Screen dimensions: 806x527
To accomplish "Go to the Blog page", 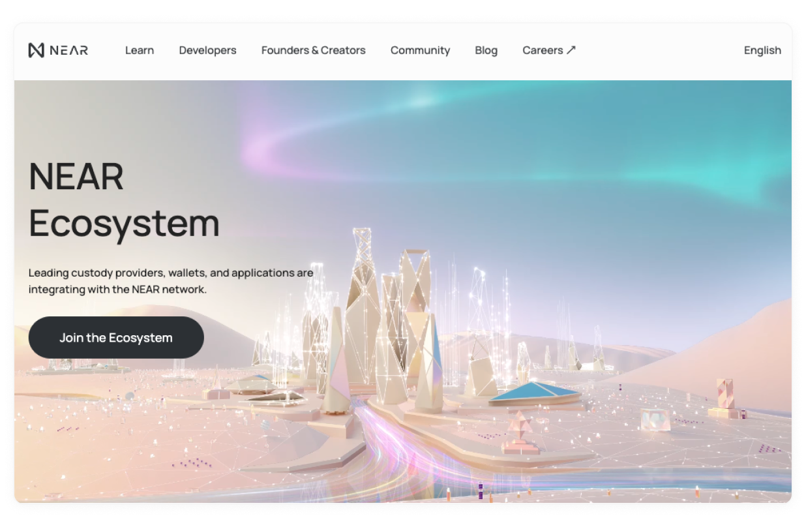I will pos(486,50).
